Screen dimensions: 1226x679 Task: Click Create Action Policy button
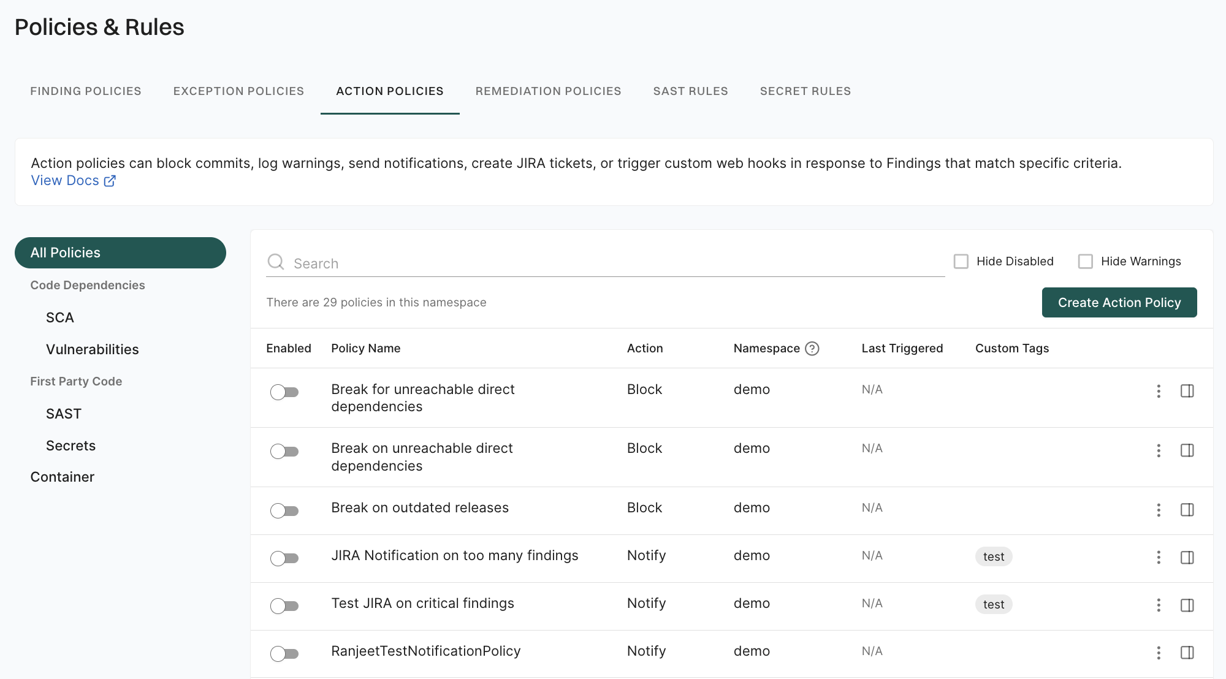click(1119, 303)
